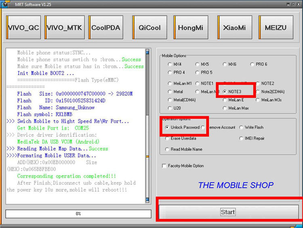303x228 pixels.
Task: Choose the Metal model option
Action: [x=175, y=92]
